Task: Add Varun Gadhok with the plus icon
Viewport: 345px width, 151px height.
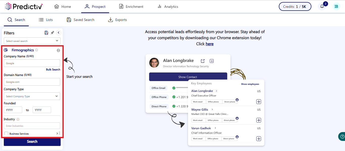Action: pos(259,139)
